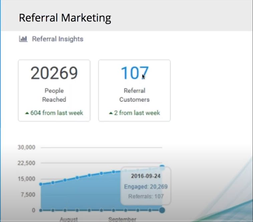
Task: Click green up arrow beside 2
Action: tap(111, 113)
